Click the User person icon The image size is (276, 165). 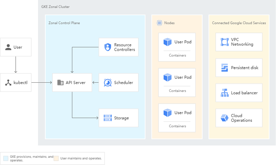[x=8, y=47]
